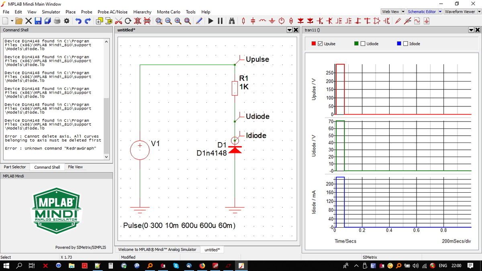Open a file with the folder icon

click(x=19, y=21)
